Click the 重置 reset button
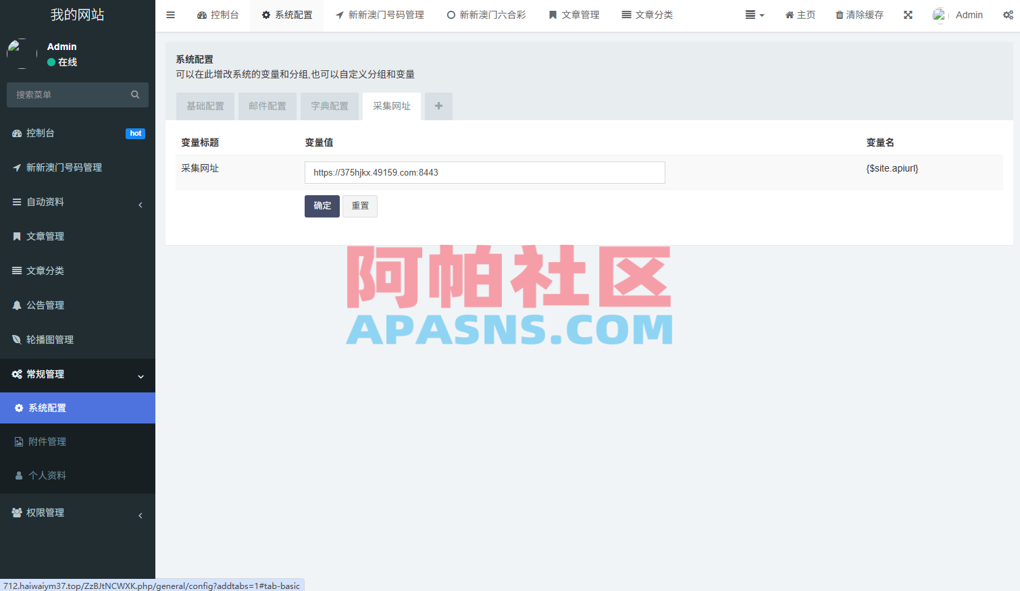 [360, 206]
